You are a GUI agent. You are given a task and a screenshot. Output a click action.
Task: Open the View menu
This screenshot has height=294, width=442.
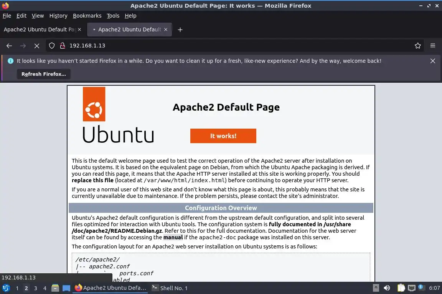[38, 16]
